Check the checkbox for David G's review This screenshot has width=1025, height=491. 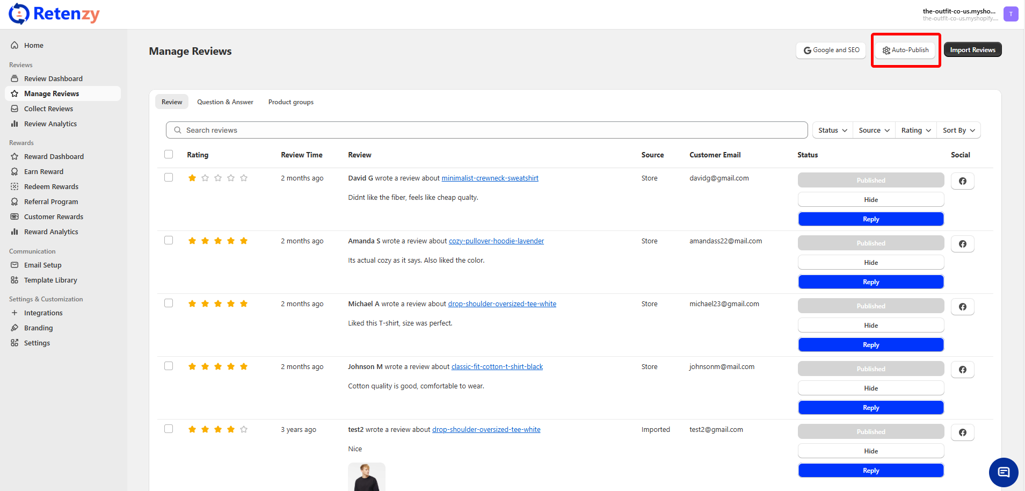pos(169,177)
